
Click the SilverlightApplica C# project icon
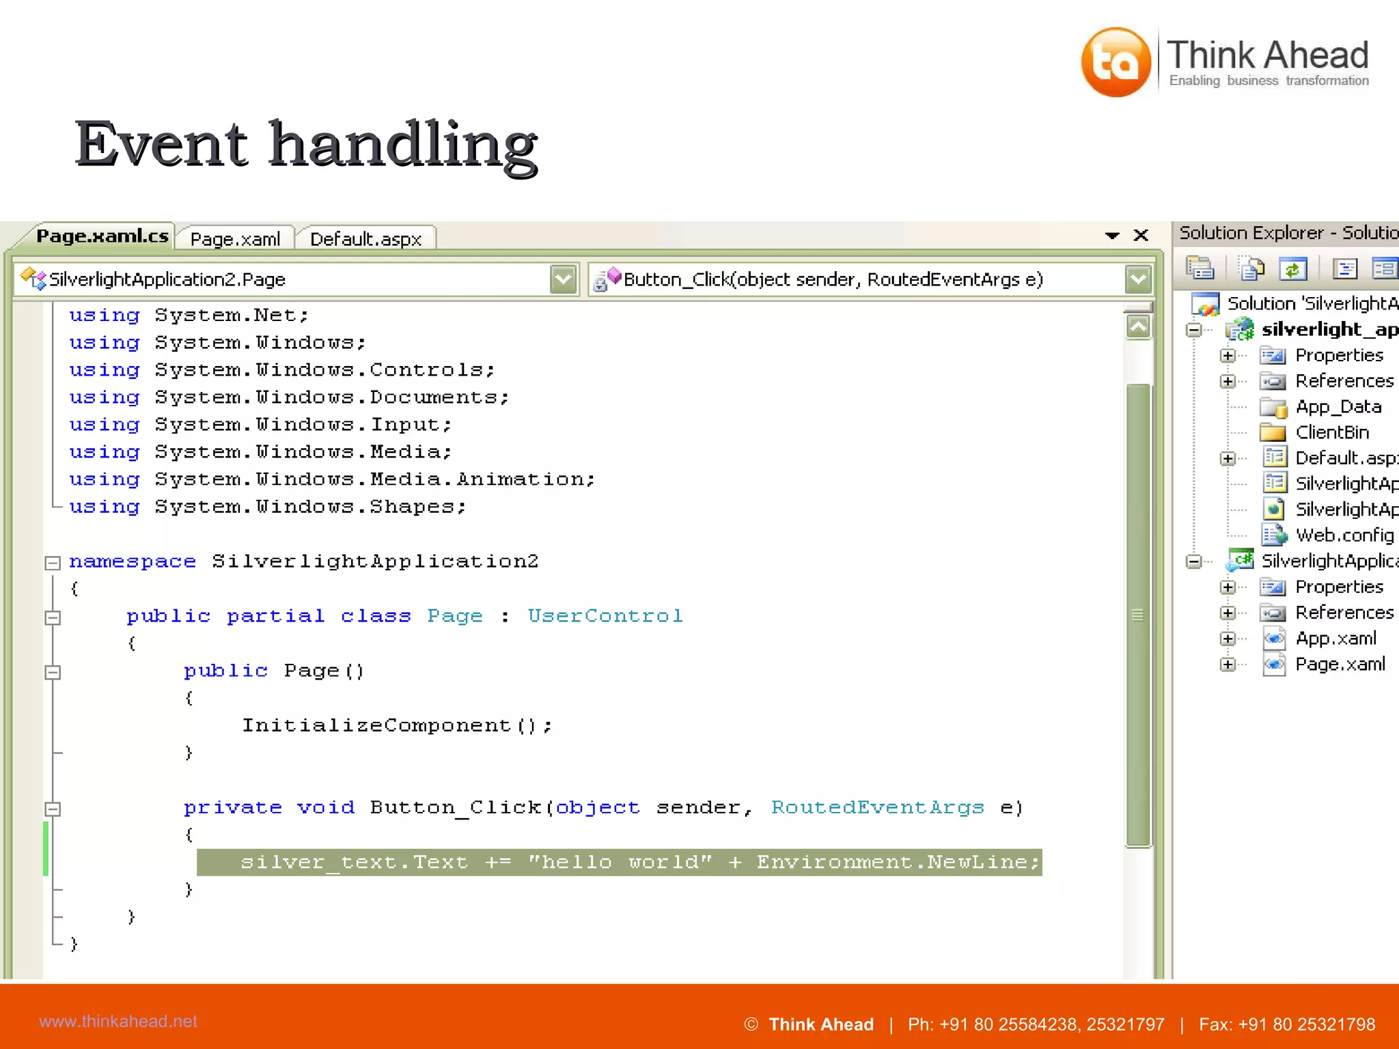point(1241,561)
